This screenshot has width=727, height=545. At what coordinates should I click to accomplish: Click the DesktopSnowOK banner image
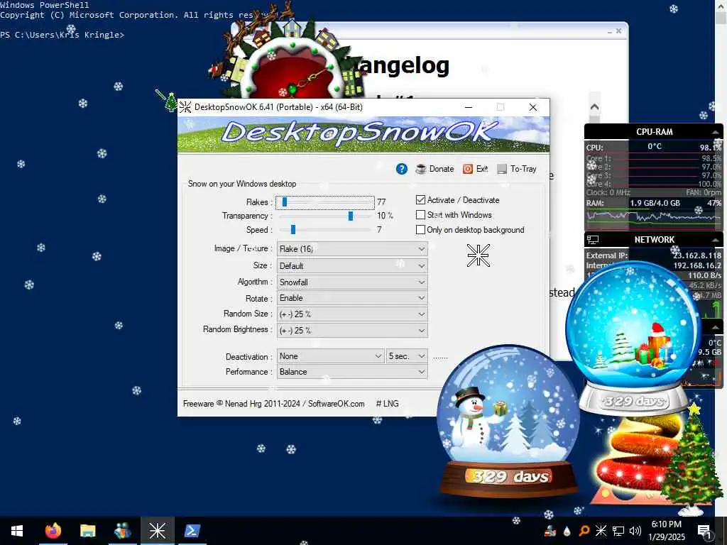[363, 134]
